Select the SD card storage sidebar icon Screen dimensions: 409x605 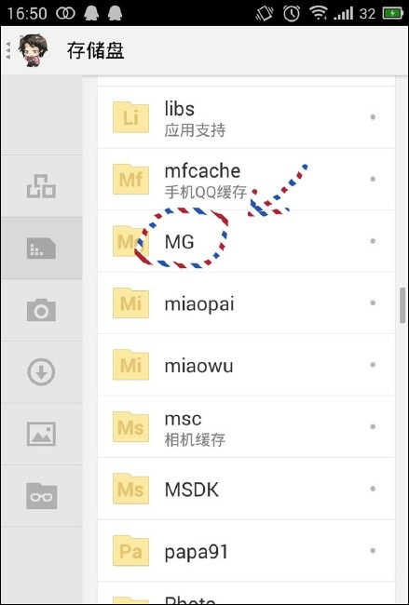(x=41, y=249)
